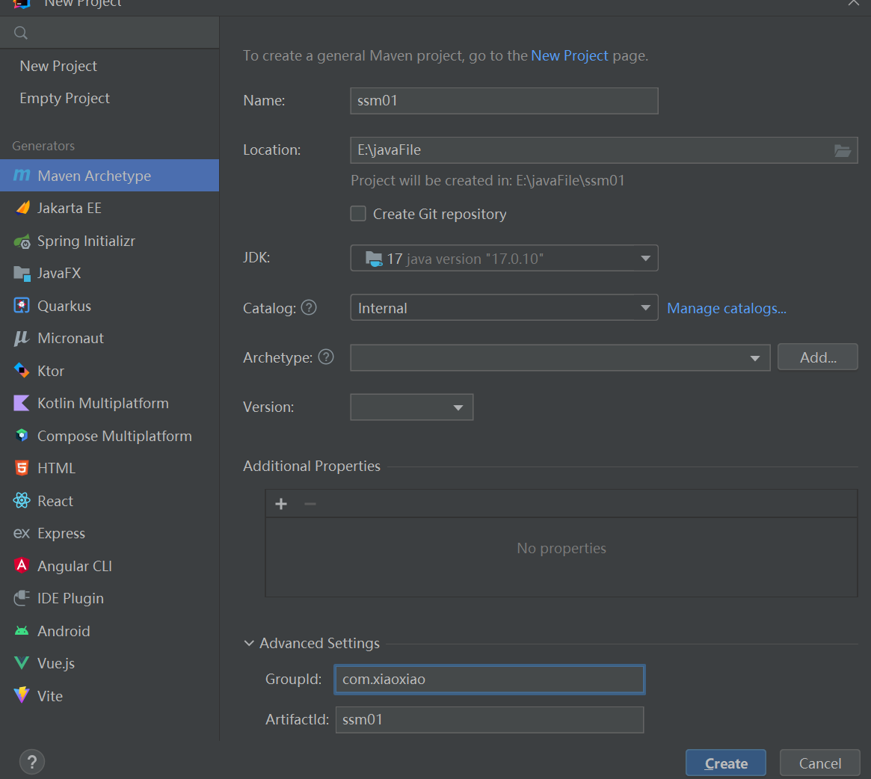Click the Jakarta EE sail icon
Screen dimensions: 871x779
[22, 208]
